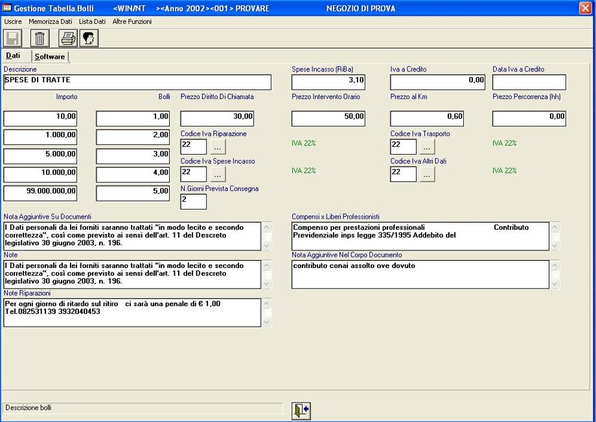The image size is (596, 422).
Task: Click the Descrizione field with SPESE DI TRATTE
Action: (137, 82)
